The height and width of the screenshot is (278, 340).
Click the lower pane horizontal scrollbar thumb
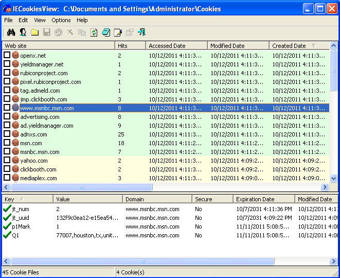tap(142, 261)
